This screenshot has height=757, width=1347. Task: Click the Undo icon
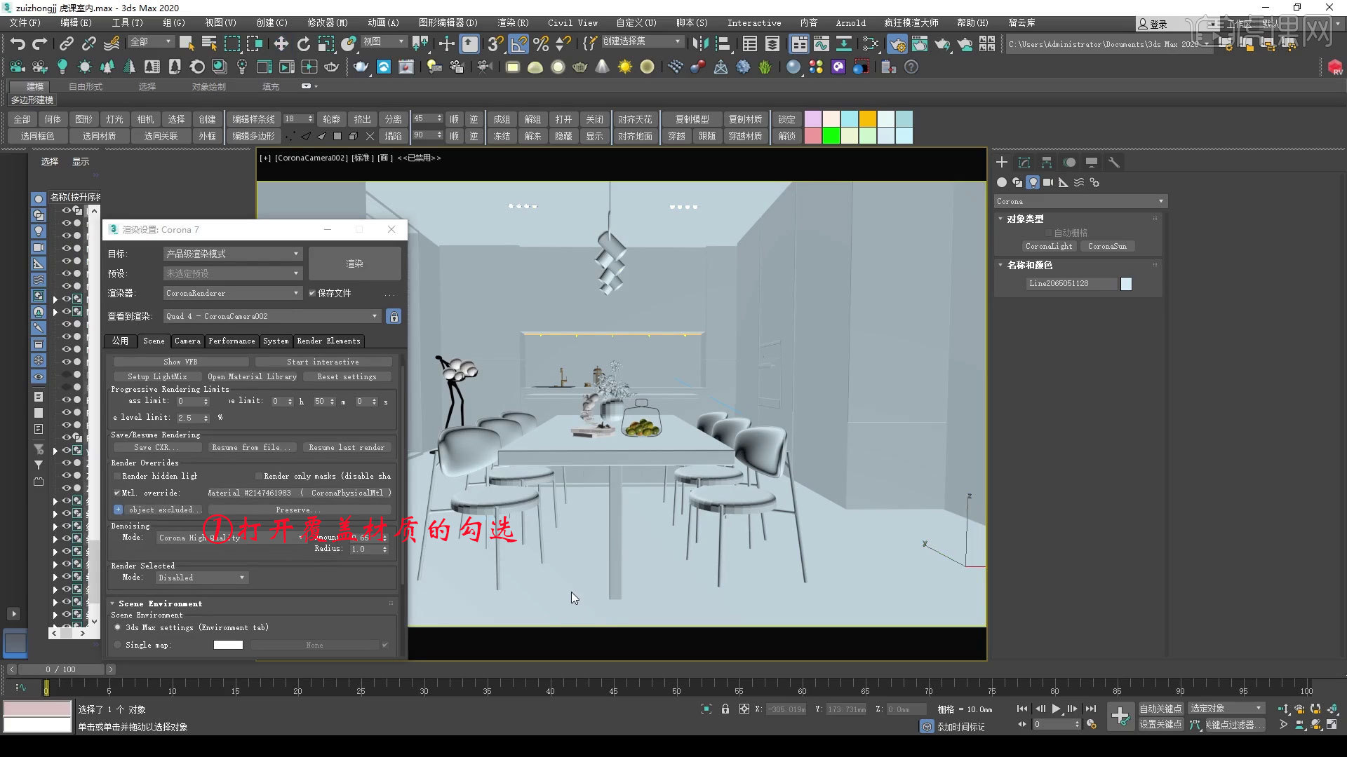click(x=18, y=43)
